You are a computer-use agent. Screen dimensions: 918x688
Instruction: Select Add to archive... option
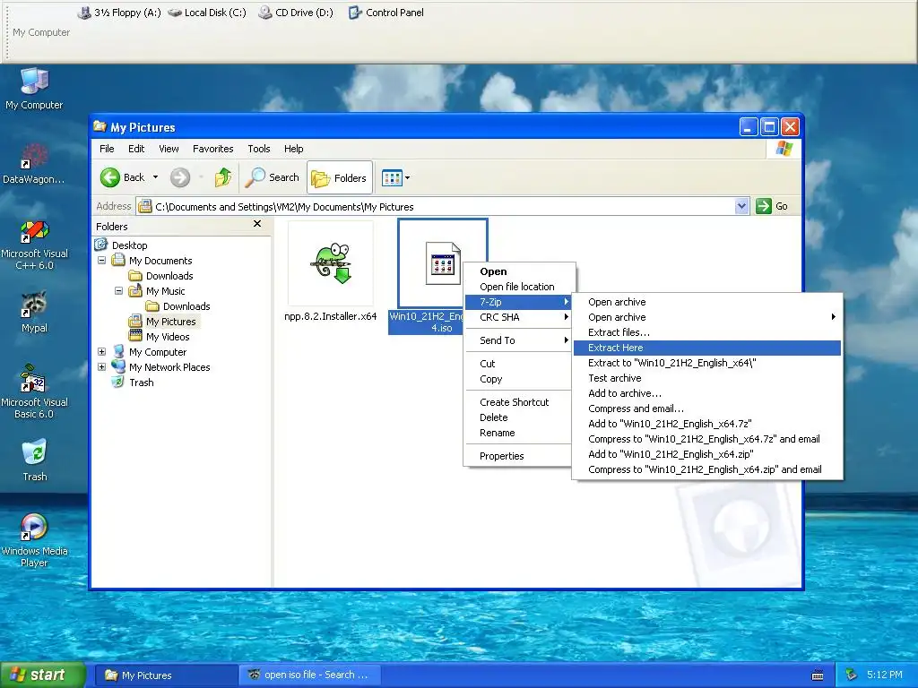click(707, 393)
